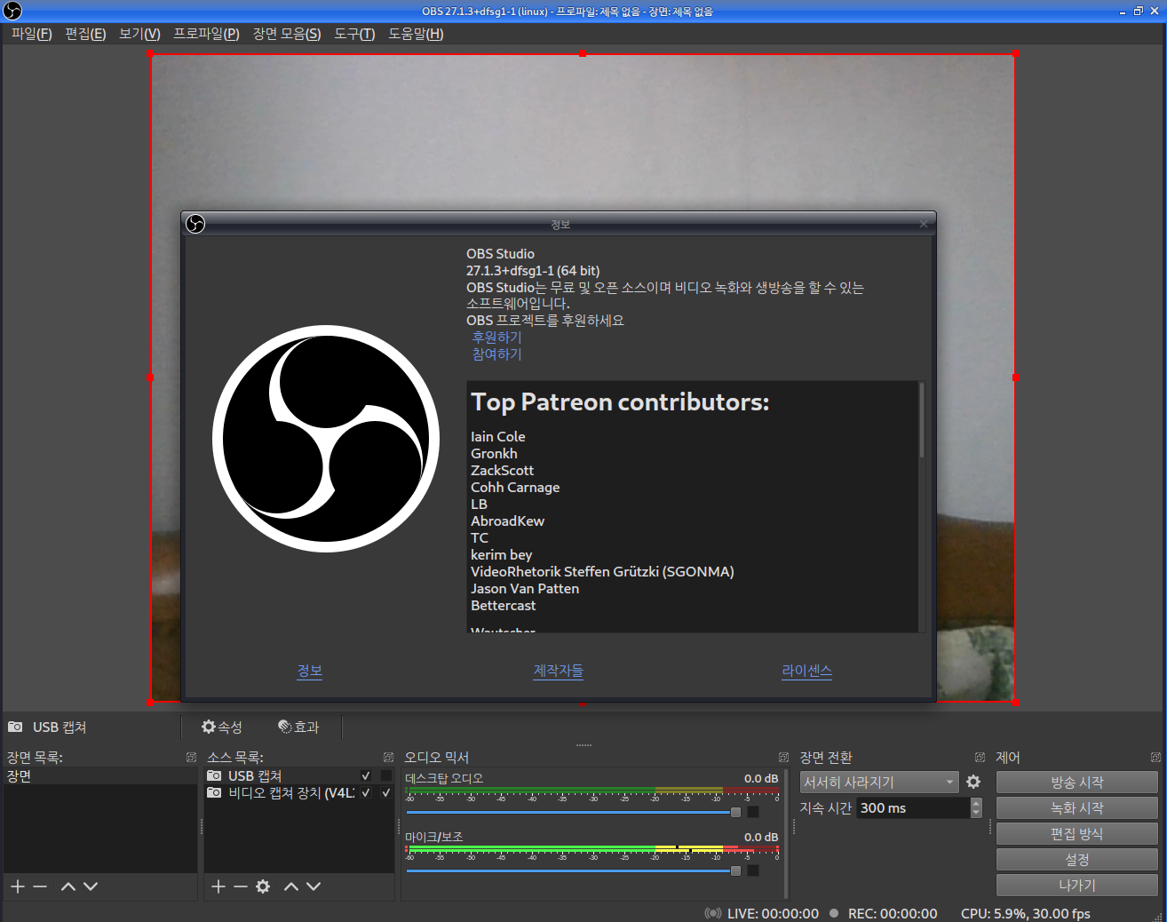Close the 정보 about dialog
This screenshot has width=1167, height=922.
pyautogui.click(x=924, y=224)
